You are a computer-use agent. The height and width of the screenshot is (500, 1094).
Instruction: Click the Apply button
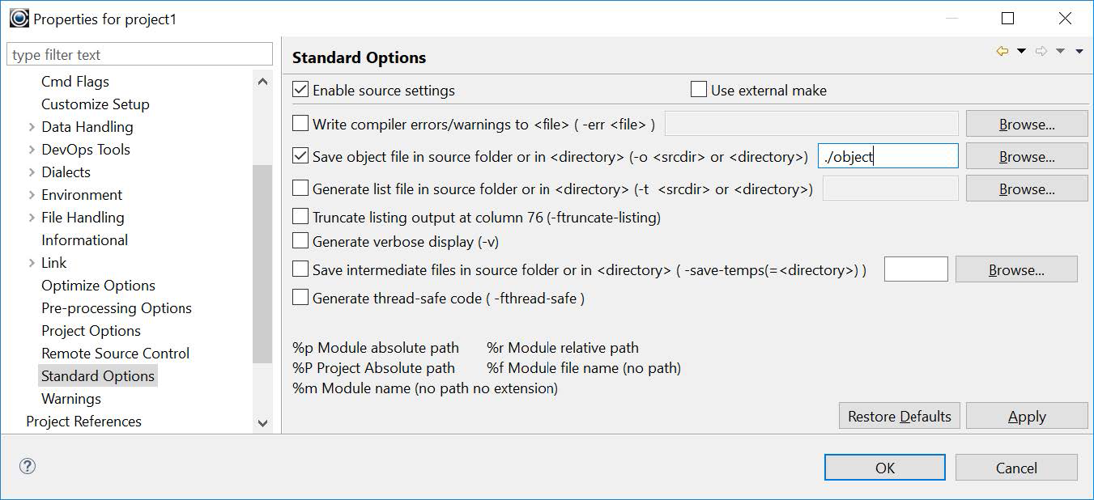1026,416
